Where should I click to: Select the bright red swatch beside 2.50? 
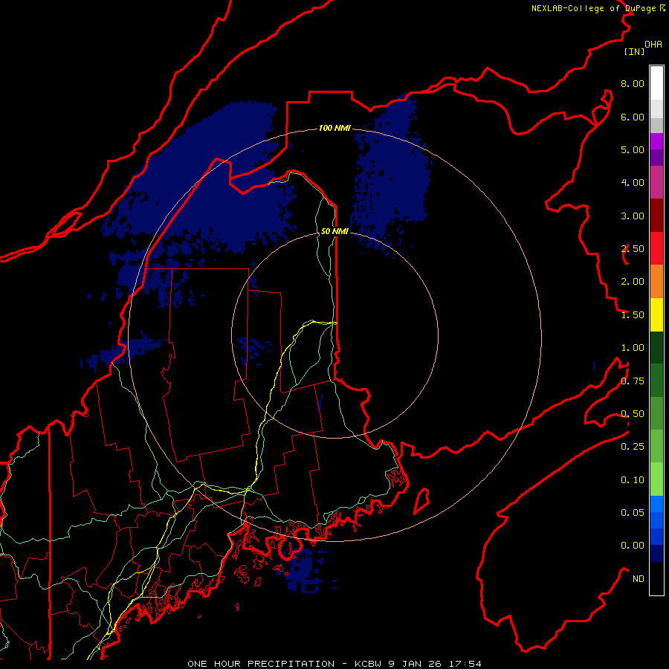click(656, 248)
